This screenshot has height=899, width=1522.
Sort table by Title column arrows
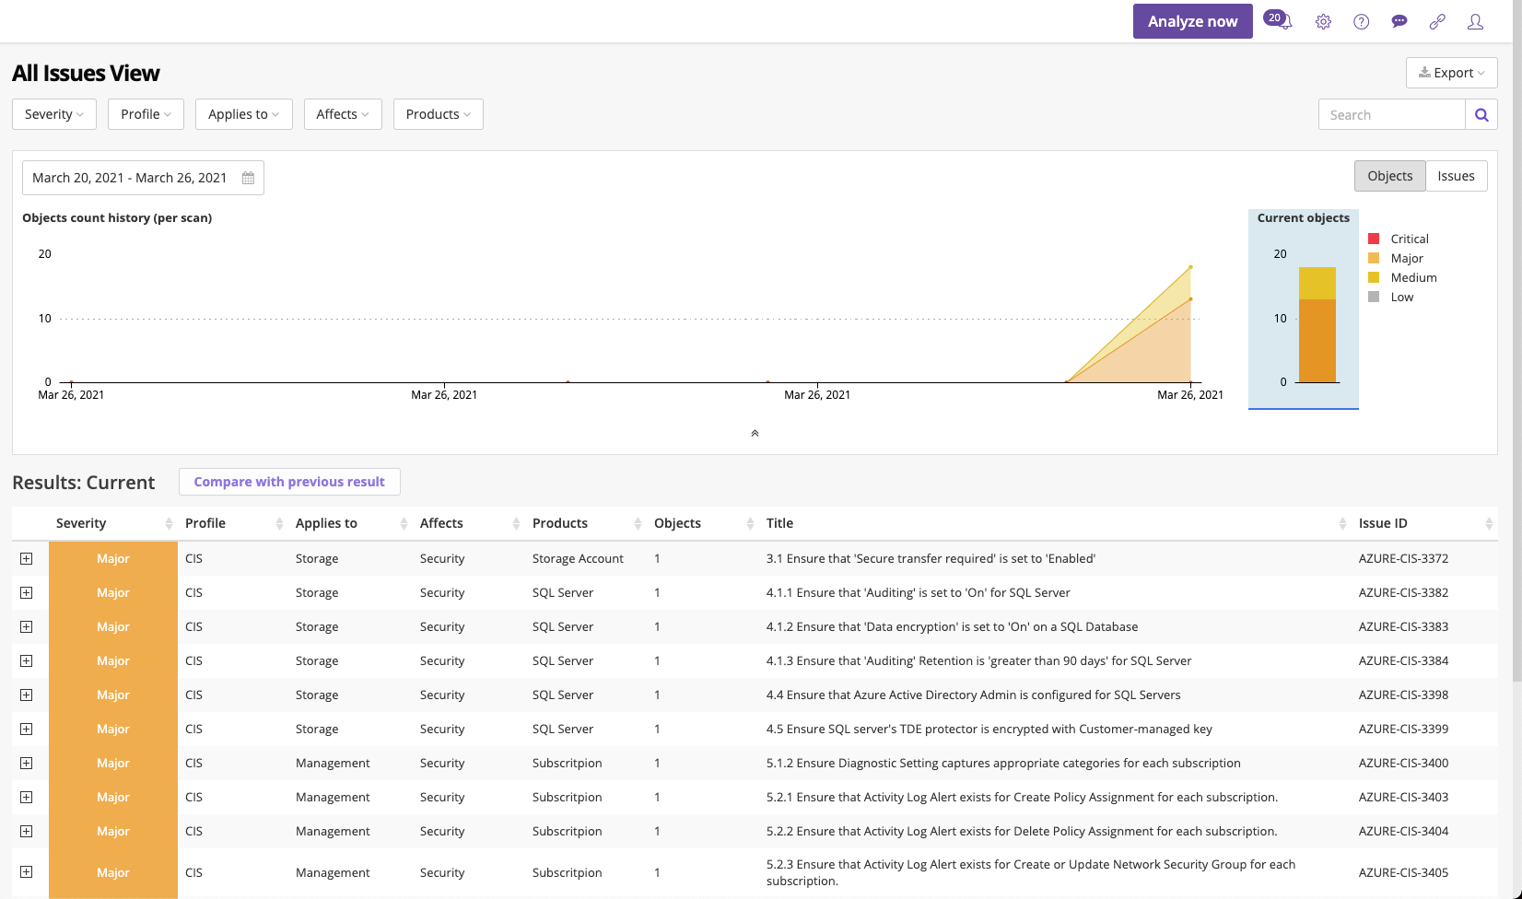1342,523
